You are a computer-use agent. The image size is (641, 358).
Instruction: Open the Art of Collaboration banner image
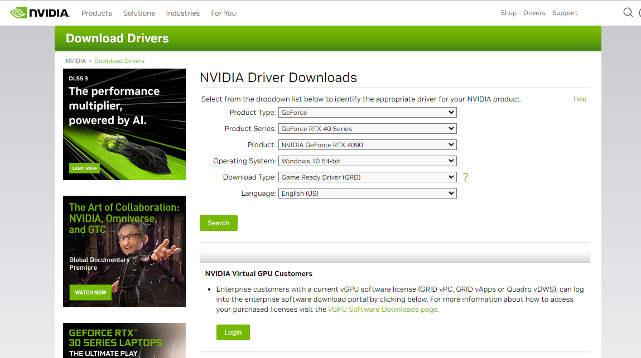click(x=124, y=251)
